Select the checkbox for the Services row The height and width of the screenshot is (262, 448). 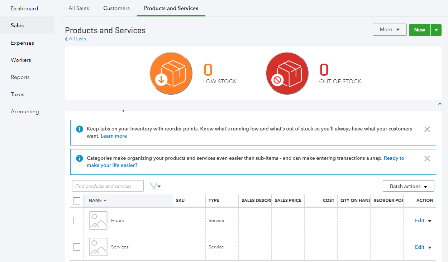(77, 247)
